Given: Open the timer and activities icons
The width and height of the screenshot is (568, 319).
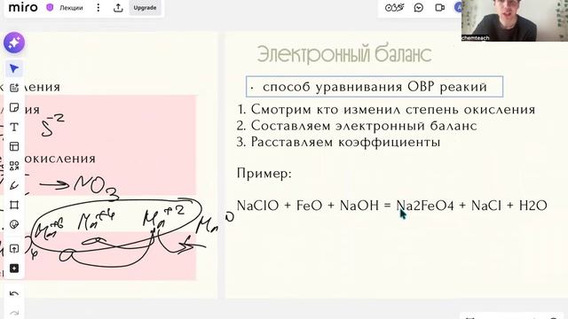Looking at the screenshot, I should [394, 8].
